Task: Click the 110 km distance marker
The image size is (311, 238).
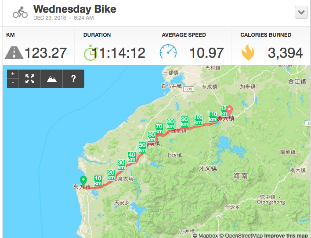Action: tap(213, 116)
